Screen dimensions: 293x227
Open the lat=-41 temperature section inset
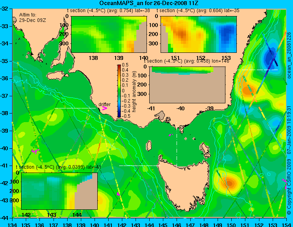[59, 191]
